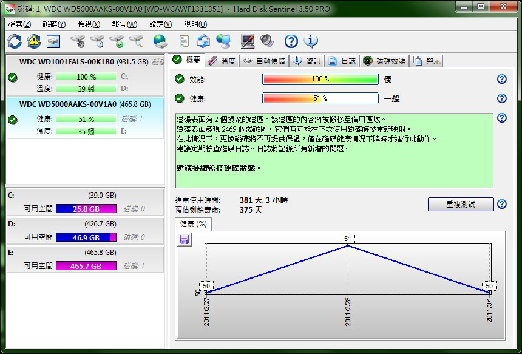
Task: Open the 磁碟 menu
Action: coord(54,24)
